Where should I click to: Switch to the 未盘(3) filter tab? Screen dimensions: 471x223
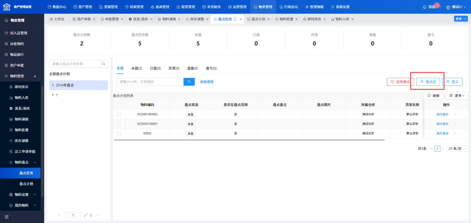[x=137, y=68]
